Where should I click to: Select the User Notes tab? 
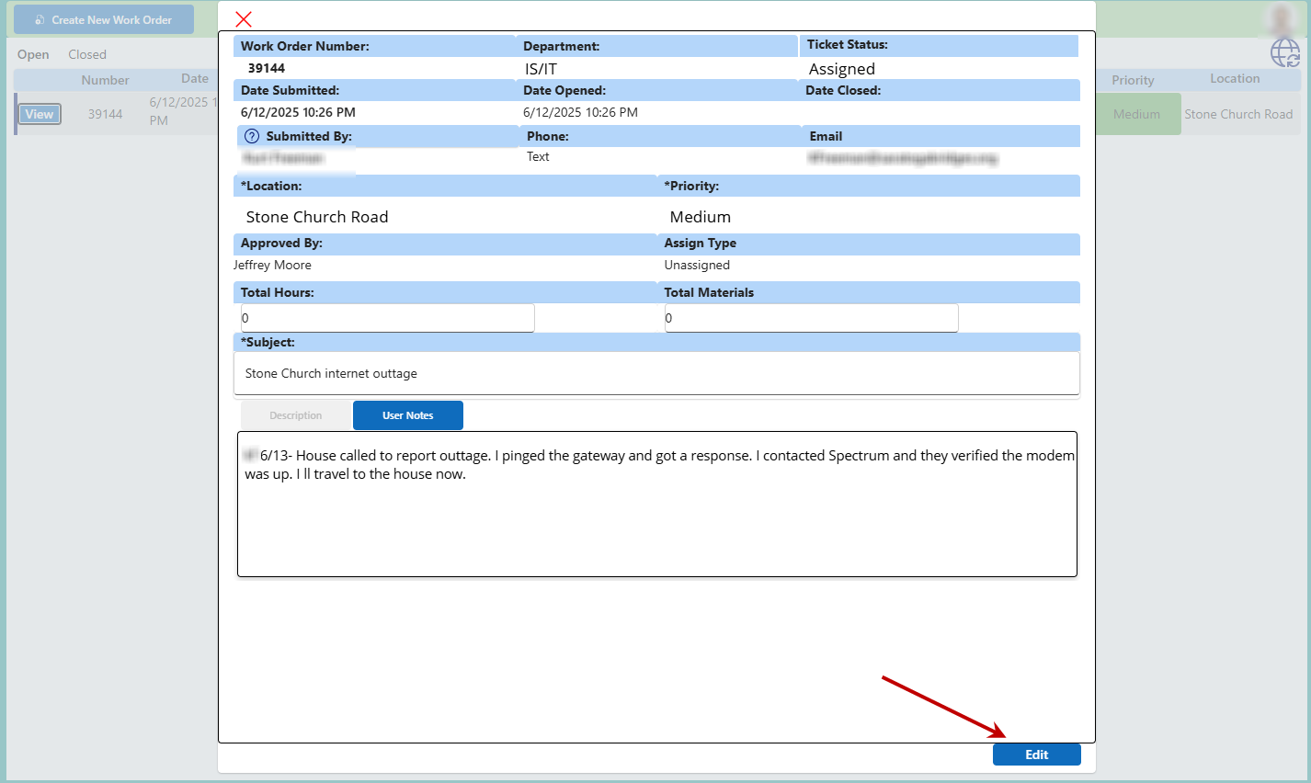[x=407, y=415]
